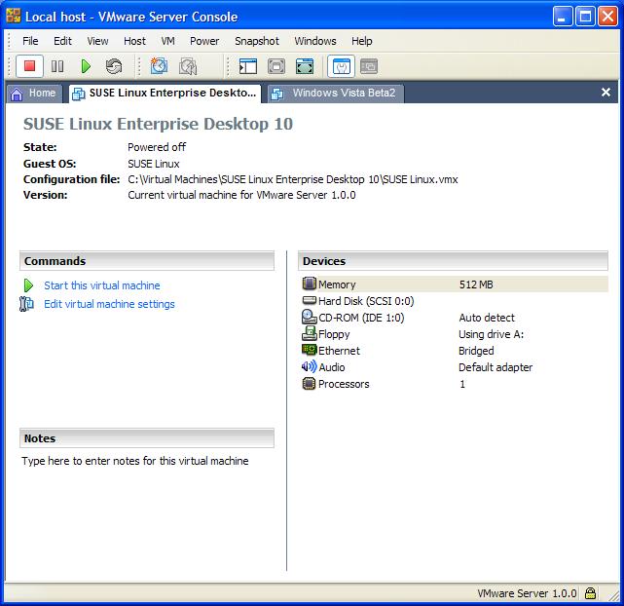This screenshot has height=606, width=624.
Task: Switch to the Windows Vista Beta2 tab
Action: point(336,94)
